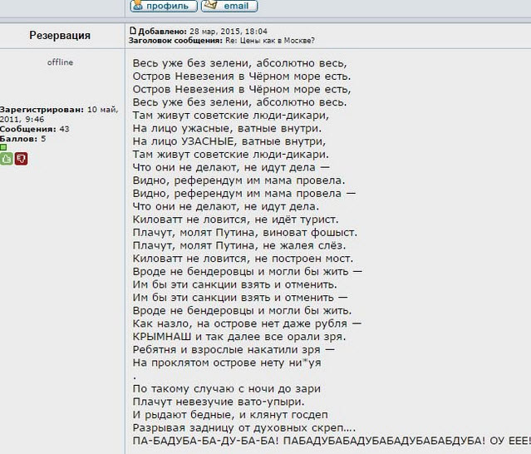
Task: Click the username Резервация
Action: [60, 36]
